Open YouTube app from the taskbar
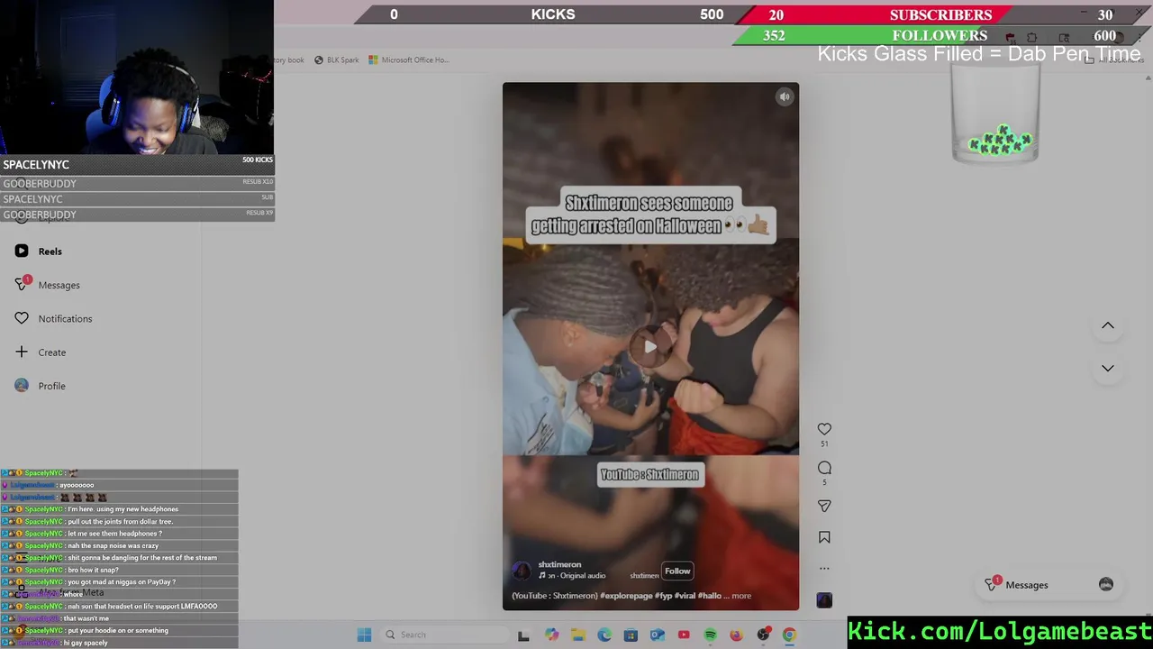 [x=684, y=635]
